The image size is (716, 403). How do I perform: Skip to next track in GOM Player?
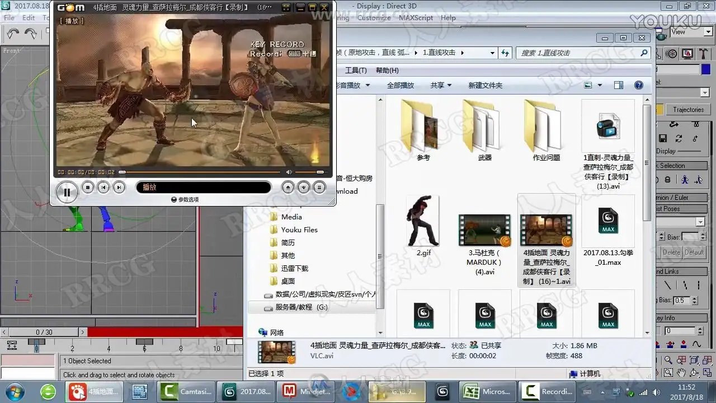pyautogui.click(x=119, y=188)
